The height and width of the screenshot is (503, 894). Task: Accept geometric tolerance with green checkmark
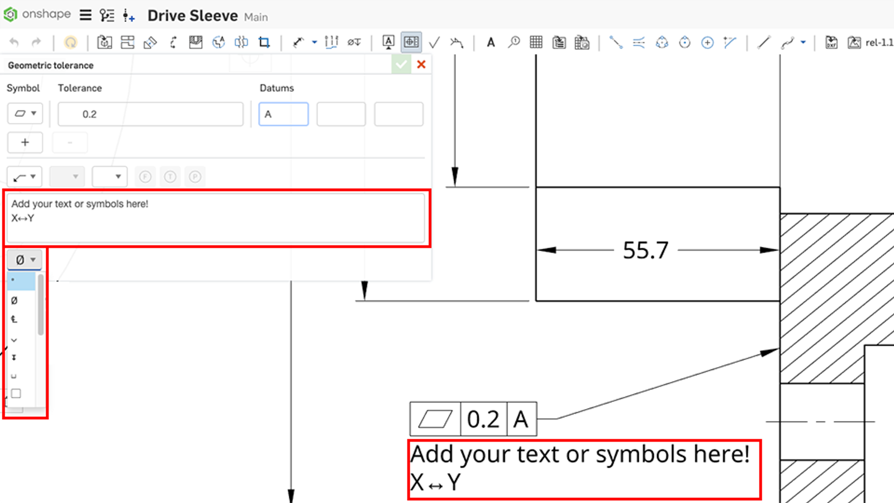coord(401,65)
